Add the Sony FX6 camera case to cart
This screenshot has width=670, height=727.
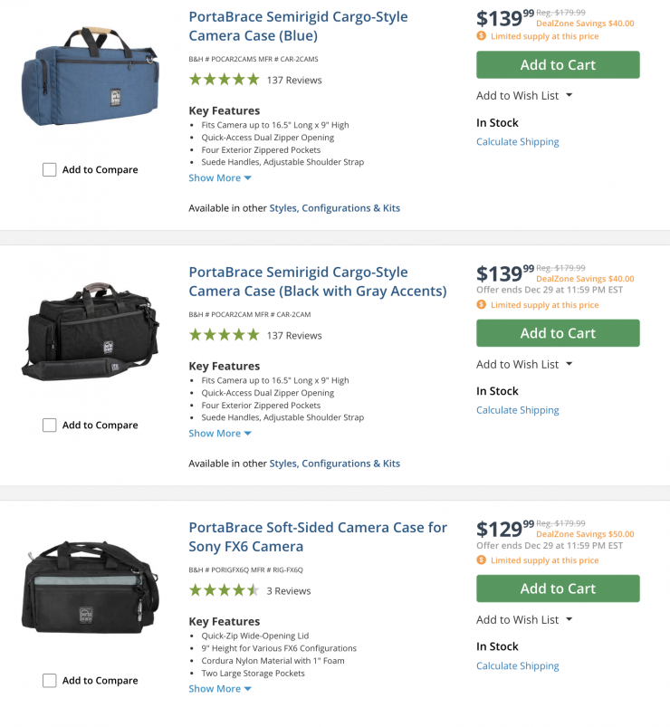[x=558, y=588]
